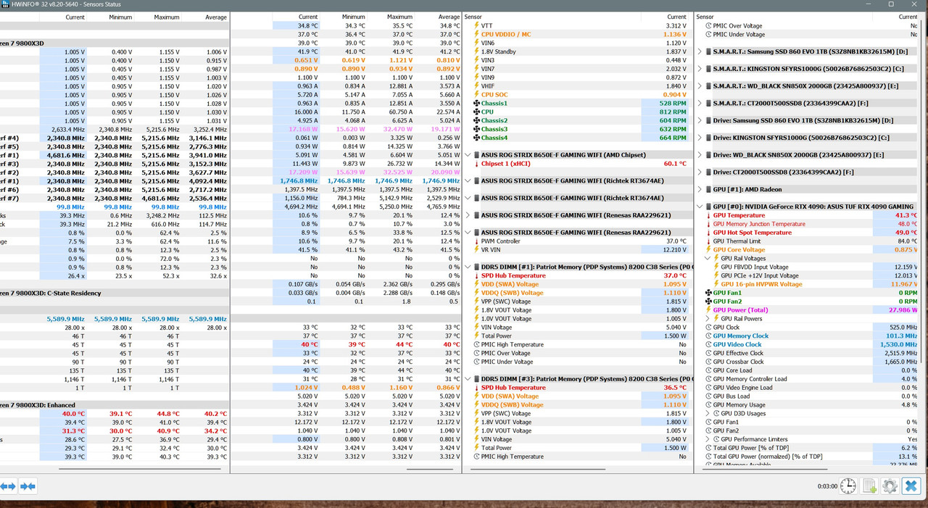This screenshot has width=928, height=508.
Task: Click the thermometer icon beside PWM Controller
Action: click(x=476, y=241)
